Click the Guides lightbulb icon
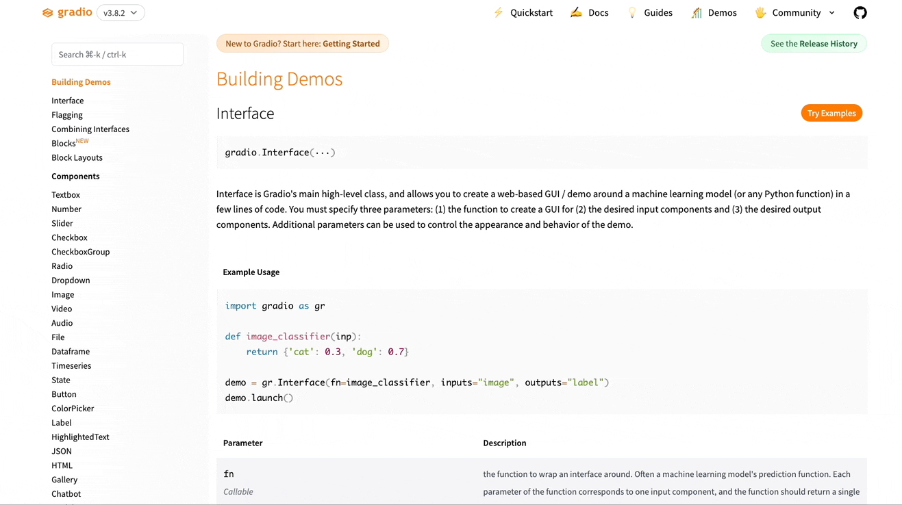 [x=632, y=13]
